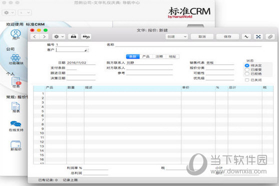The image size is (279, 186).
Task: Click the 描述 cell in row 7
Action: pos(133,120)
